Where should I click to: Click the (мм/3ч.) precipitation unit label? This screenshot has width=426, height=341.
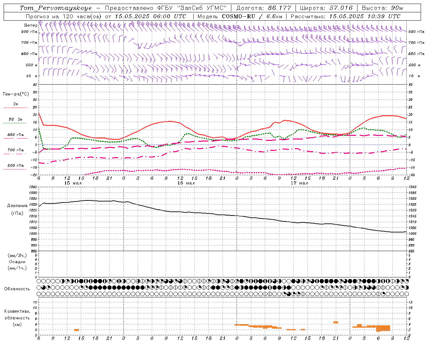coord(17,255)
